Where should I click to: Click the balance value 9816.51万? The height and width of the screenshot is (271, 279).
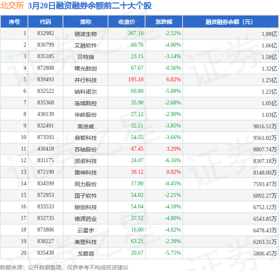tap(265, 126)
